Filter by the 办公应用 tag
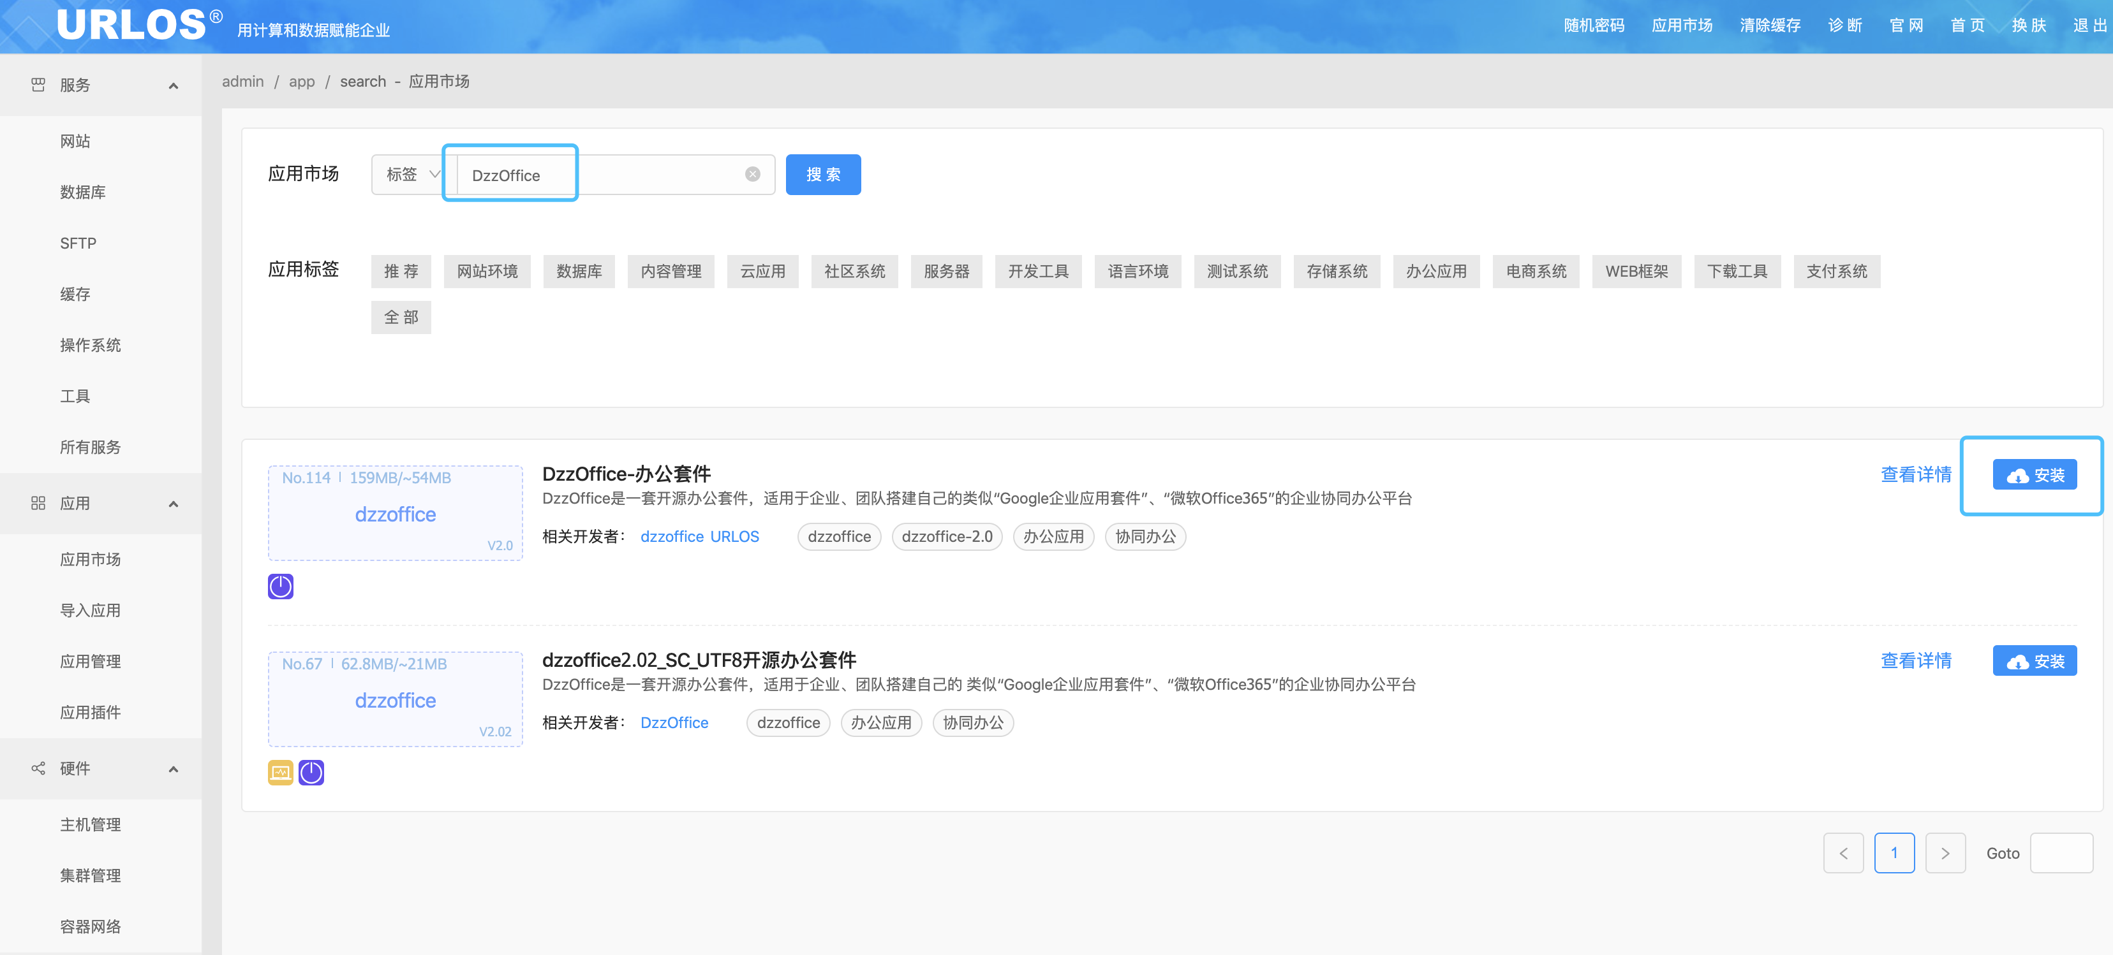This screenshot has width=2113, height=955. pos(1435,272)
